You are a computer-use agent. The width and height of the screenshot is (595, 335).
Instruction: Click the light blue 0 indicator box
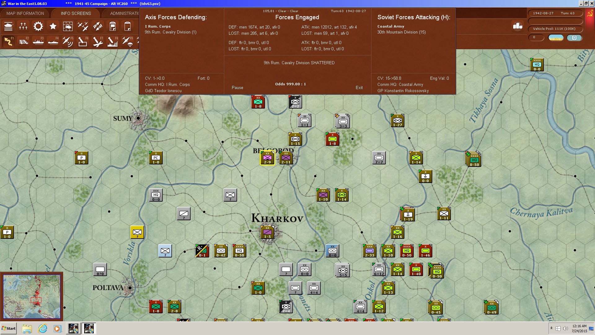click(x=574, y=38)
